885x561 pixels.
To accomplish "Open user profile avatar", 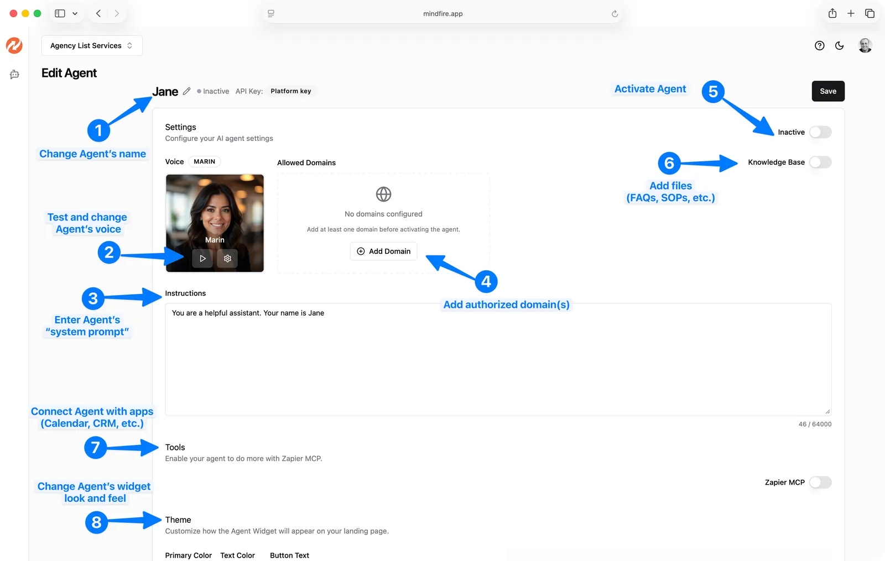I will 865,46.
